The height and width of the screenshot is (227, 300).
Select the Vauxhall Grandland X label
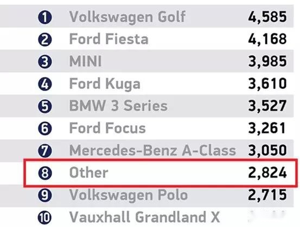coord(144,217)
